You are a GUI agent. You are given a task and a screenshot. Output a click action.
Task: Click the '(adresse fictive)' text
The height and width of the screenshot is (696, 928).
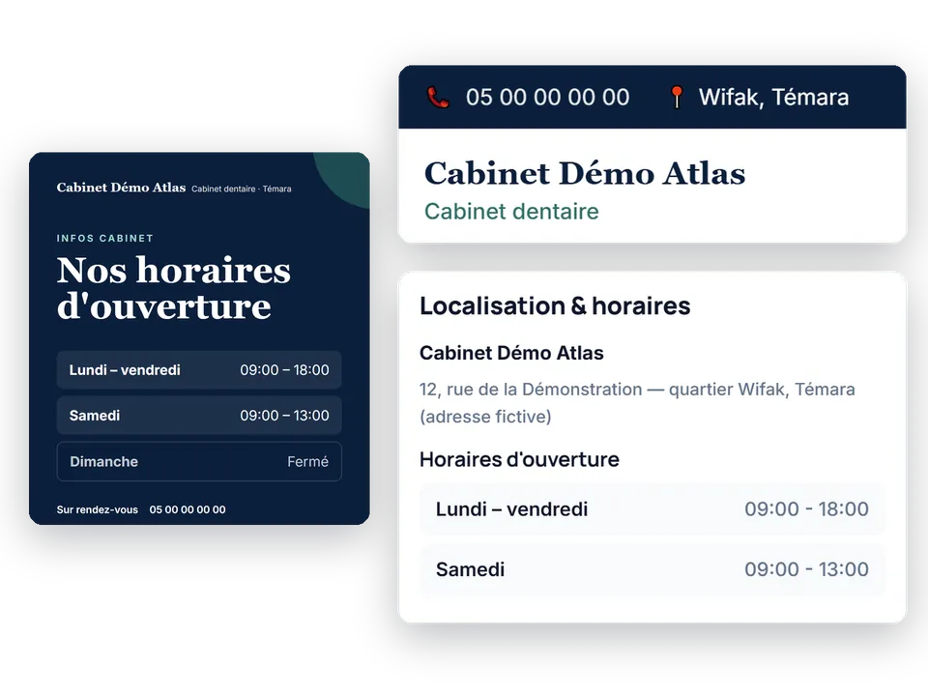click(x=485, y=417)
